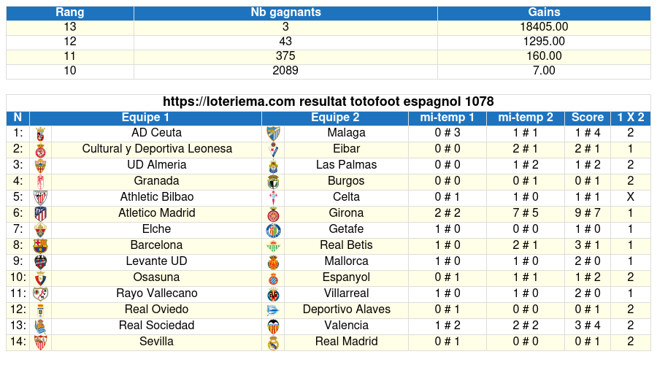Screen dimensions: 657x365
Task: Select the 'Nb gagnants' header cell
Action: 285,12
